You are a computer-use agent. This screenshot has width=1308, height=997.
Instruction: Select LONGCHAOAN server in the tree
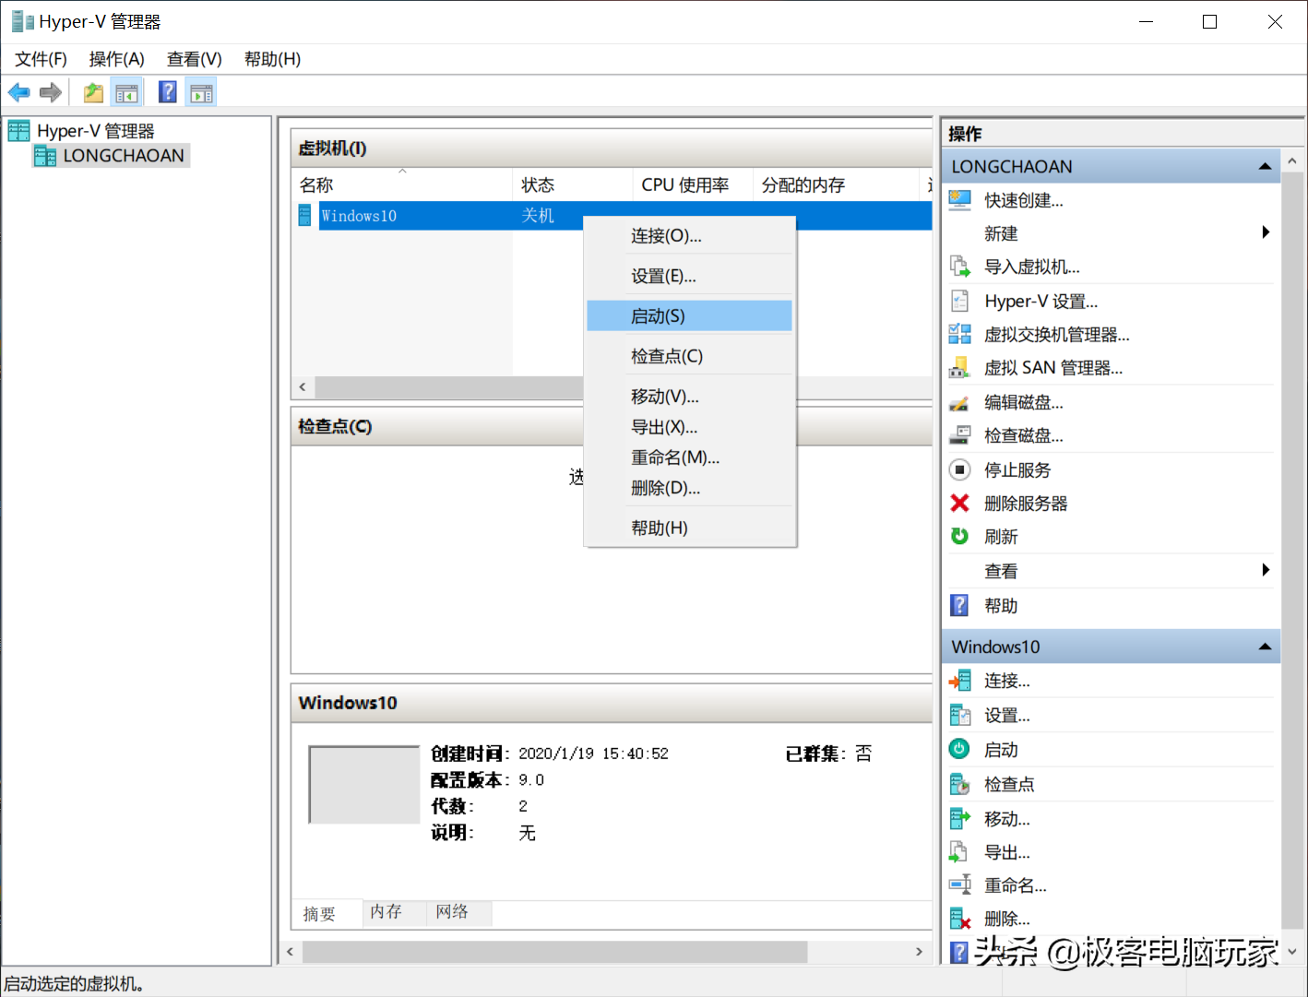(x=111, y=156)
